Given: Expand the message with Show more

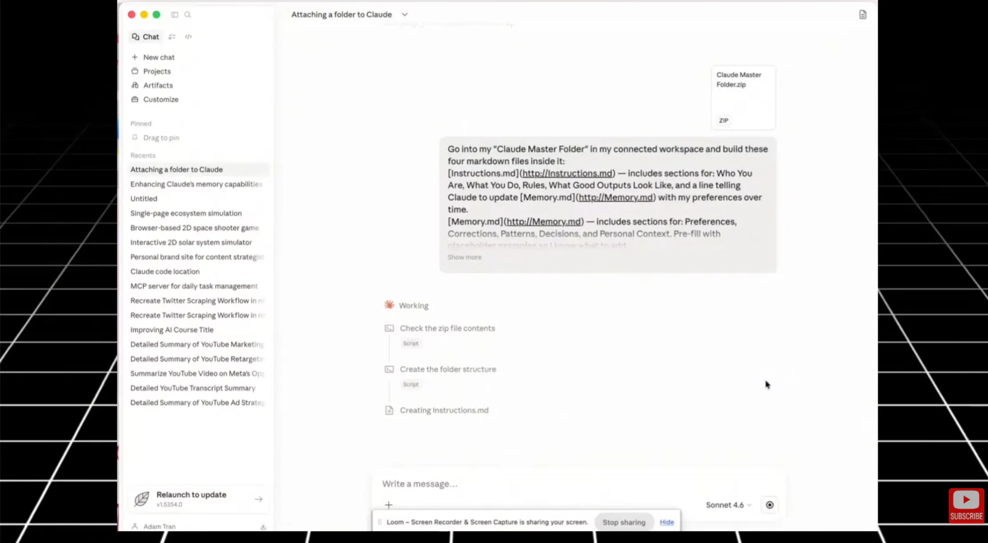Looking at the screenshot, I should (464, 257).
